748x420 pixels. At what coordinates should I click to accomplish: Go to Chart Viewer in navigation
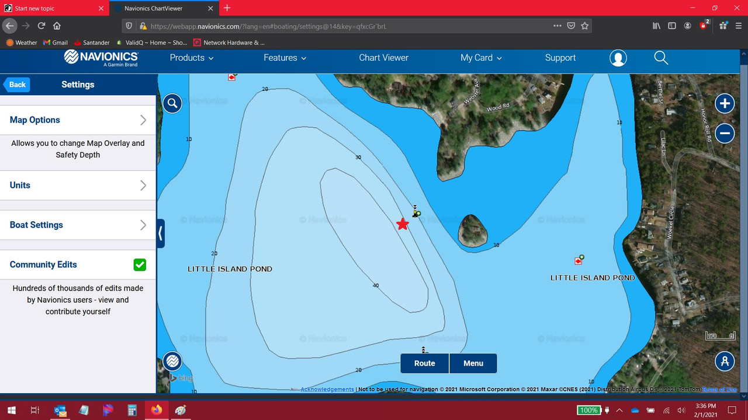[x=383, y=58]
